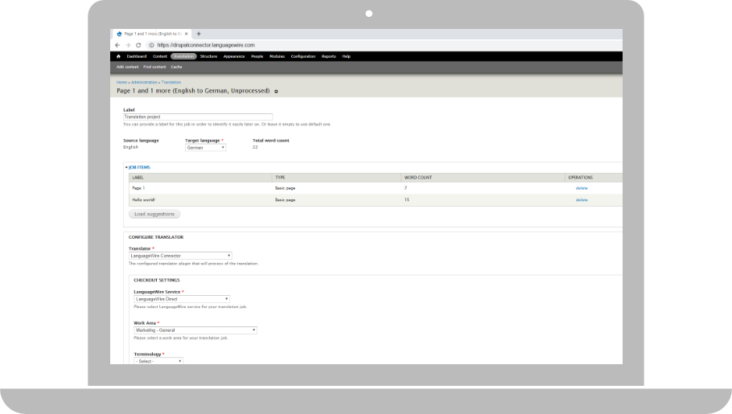732x414 pixels.
Task: Click the Administration breadcrumb link
Action: point(144,82)
